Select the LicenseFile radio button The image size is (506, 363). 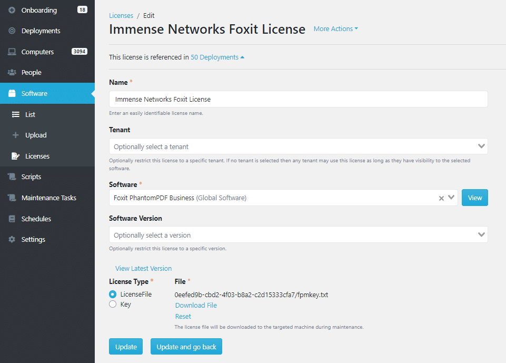tap(113, 294)
